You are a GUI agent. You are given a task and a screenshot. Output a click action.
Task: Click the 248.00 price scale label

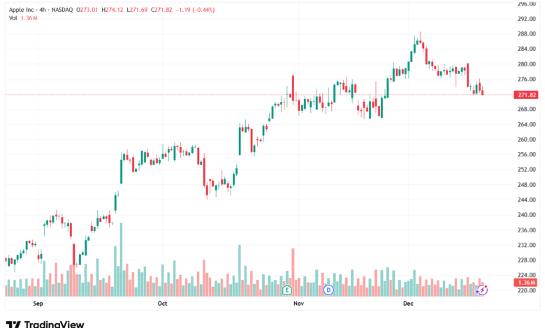(527, 185)
